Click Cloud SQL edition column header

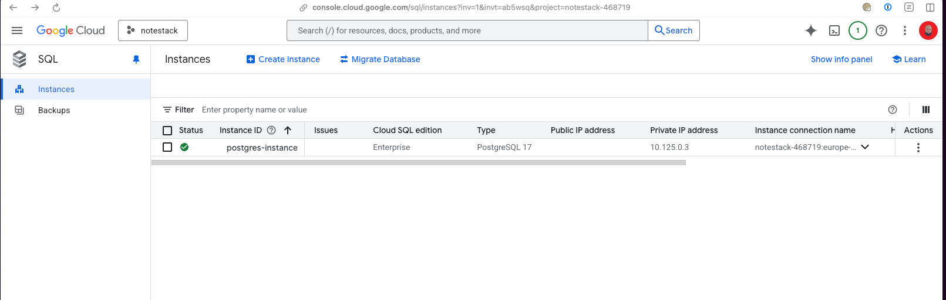[408, 130]
